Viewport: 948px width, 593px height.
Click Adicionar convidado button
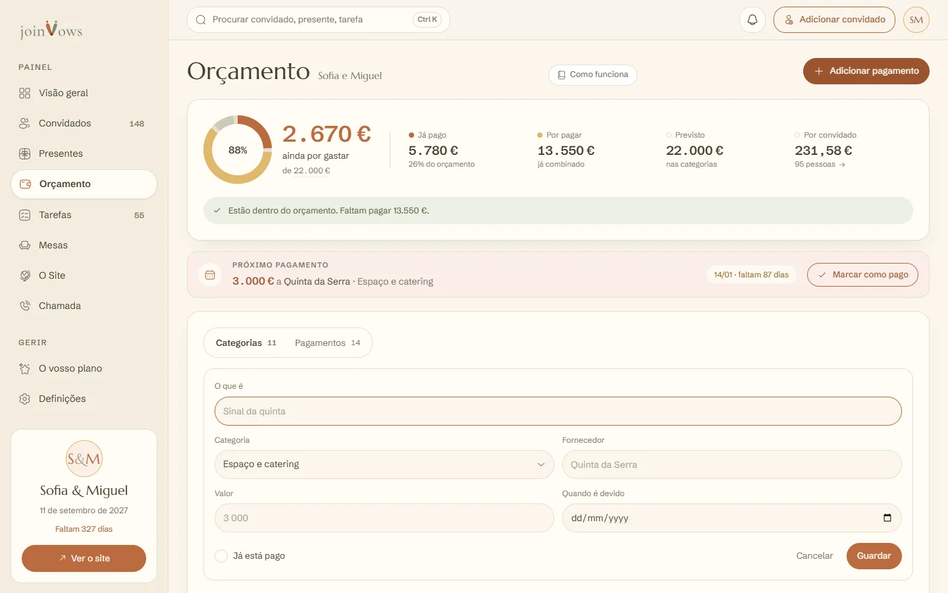coord(834,20)
